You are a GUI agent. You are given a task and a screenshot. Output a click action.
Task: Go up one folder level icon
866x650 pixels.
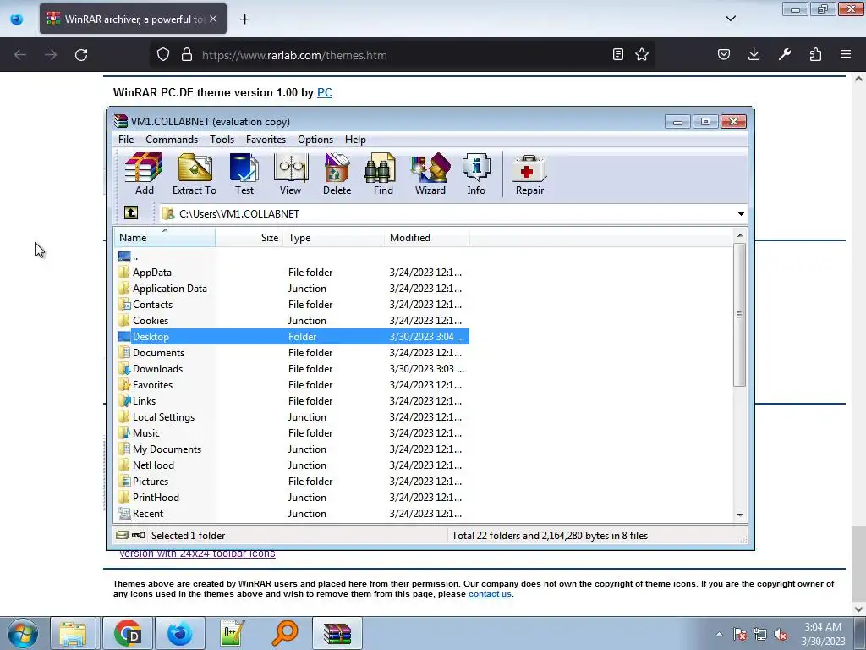(x=131, y=212)
